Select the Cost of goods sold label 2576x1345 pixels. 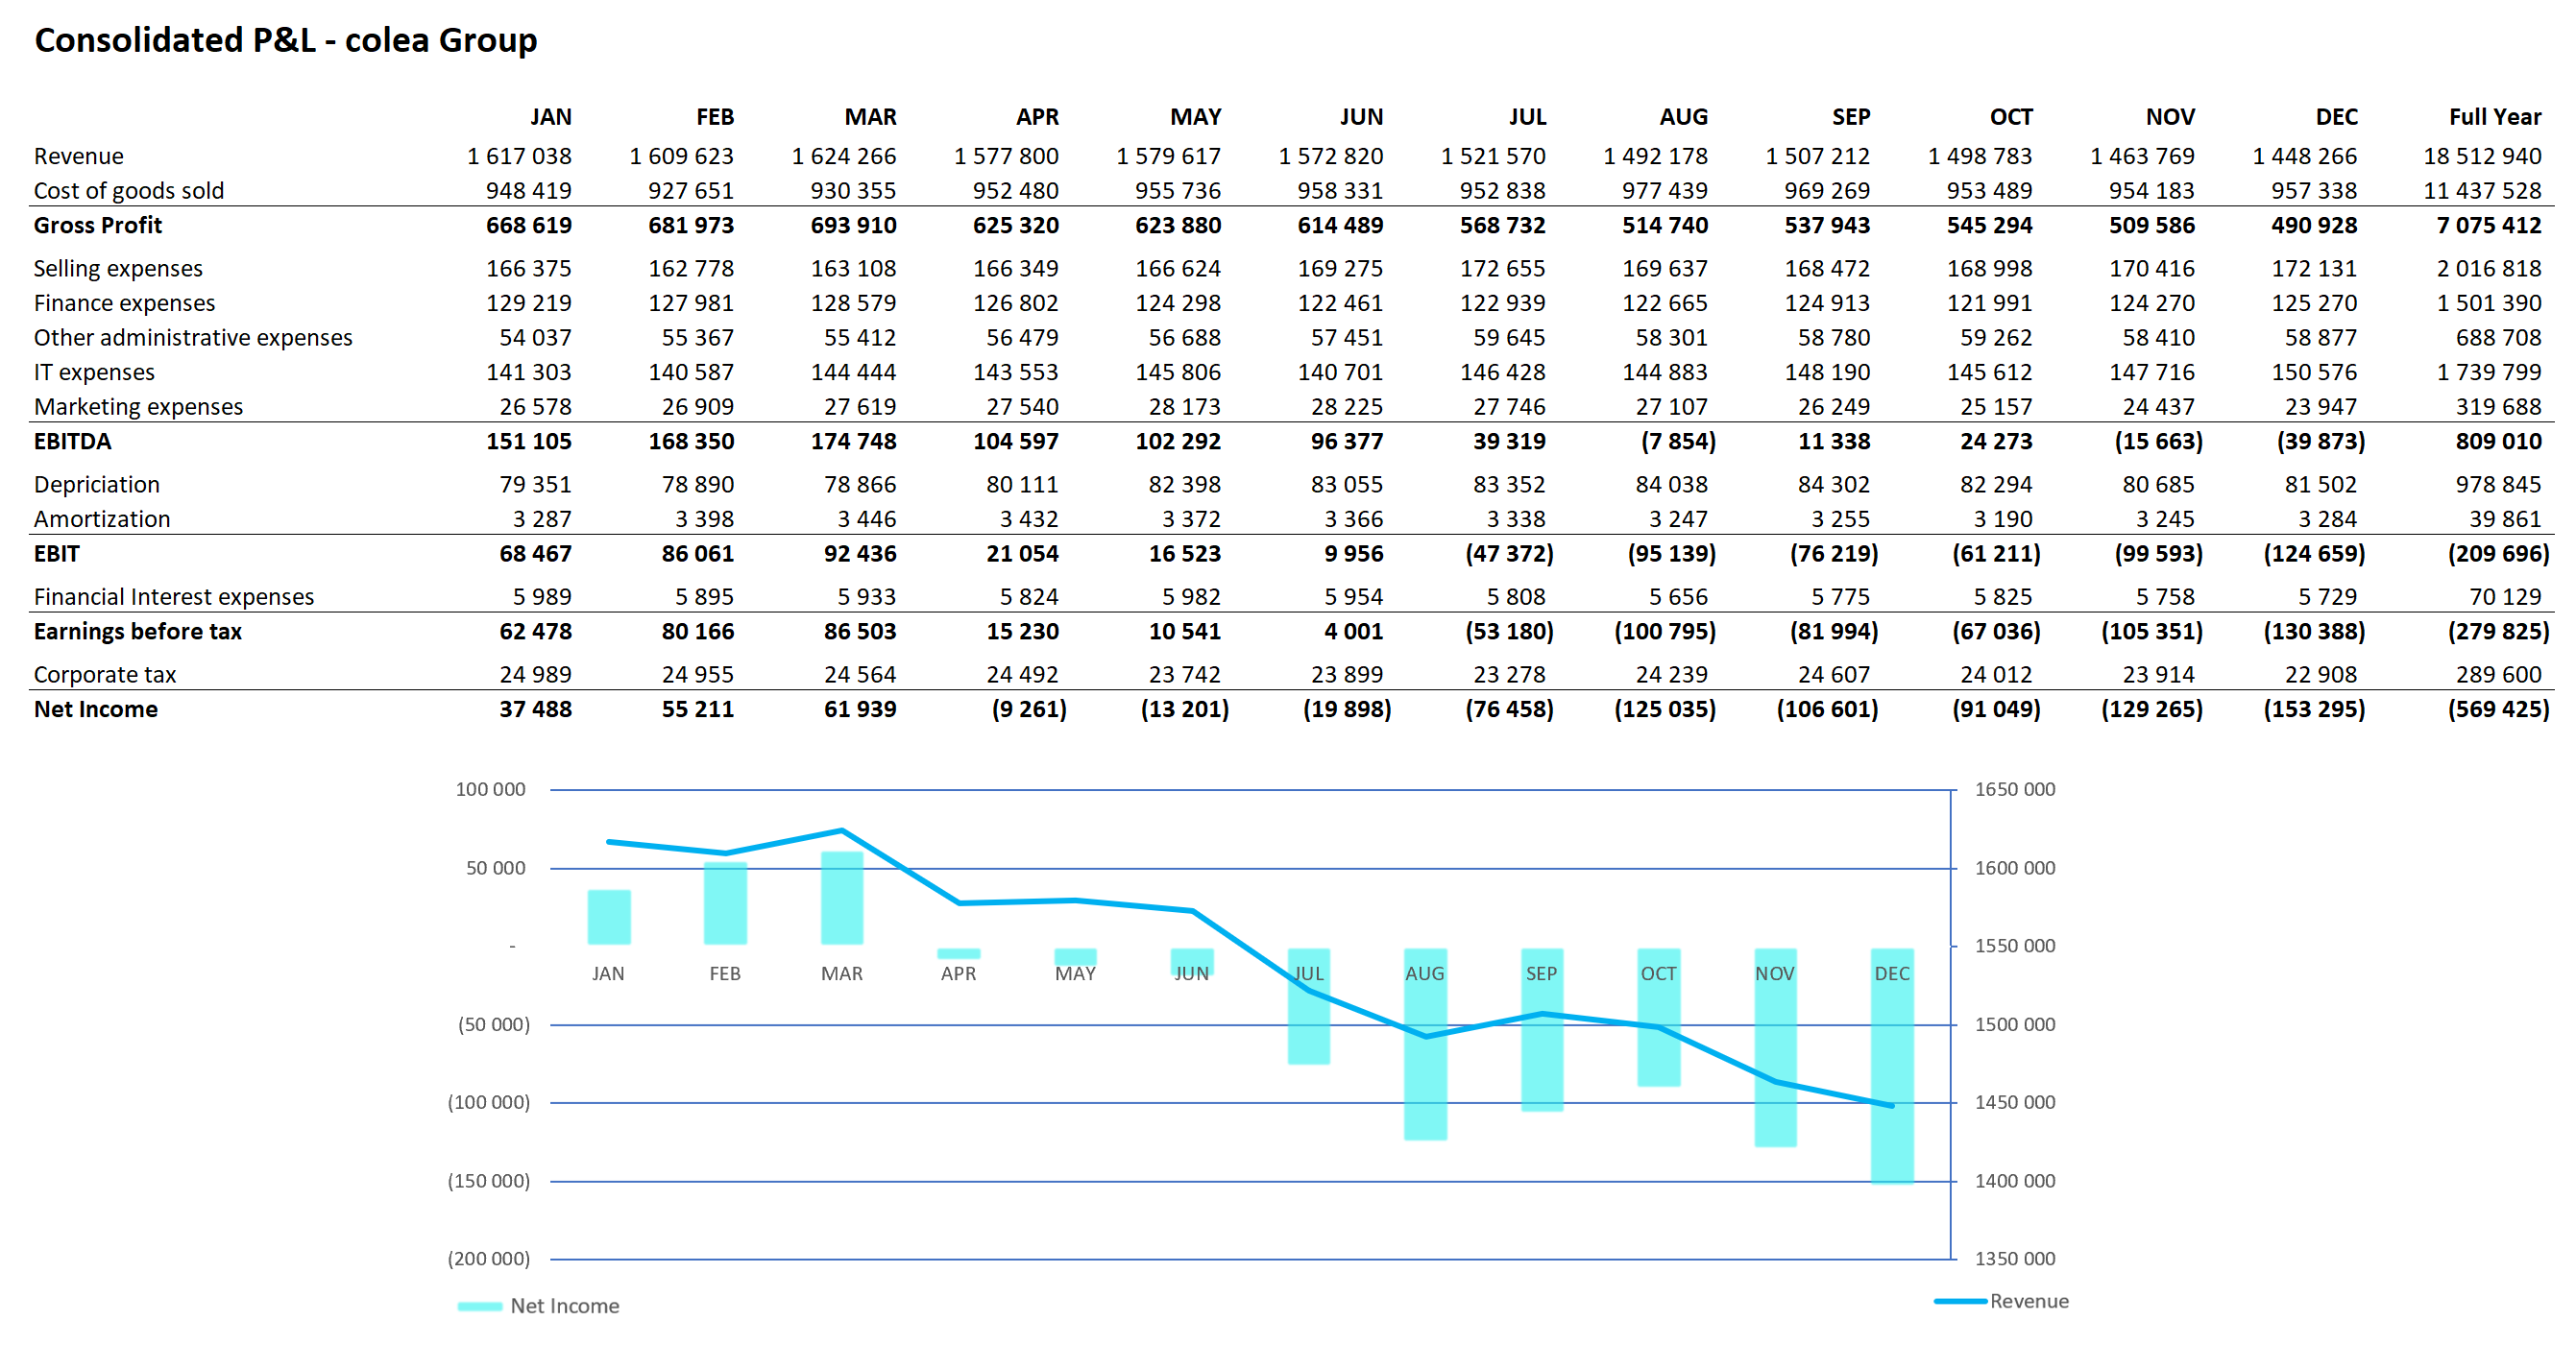click(128, 190)
